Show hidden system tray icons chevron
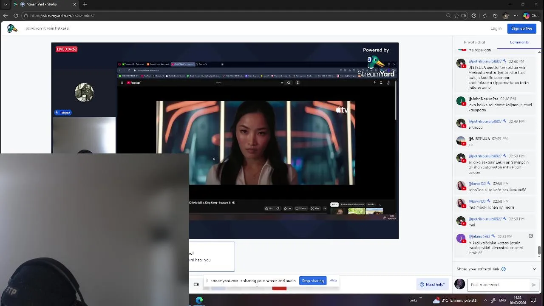The height and width of the screenshot is (306, 544). (485, 300)
